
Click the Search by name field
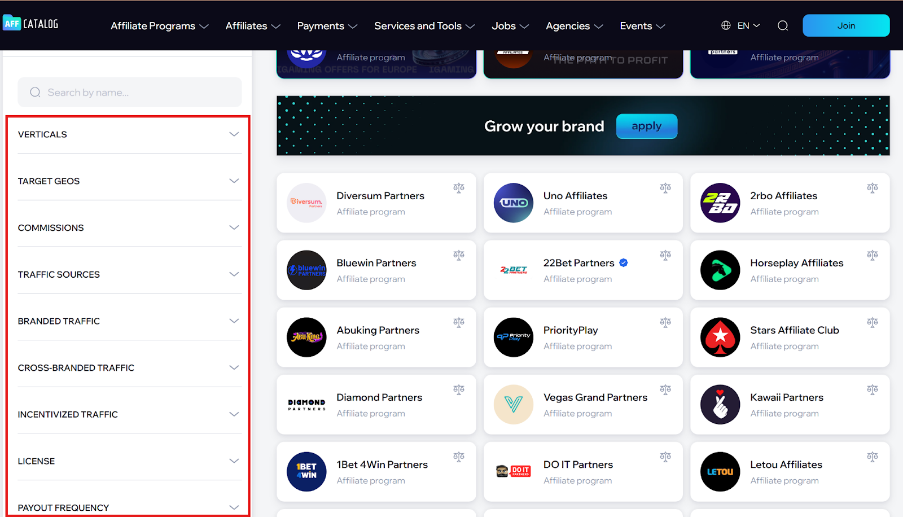(x=130, y=93)
